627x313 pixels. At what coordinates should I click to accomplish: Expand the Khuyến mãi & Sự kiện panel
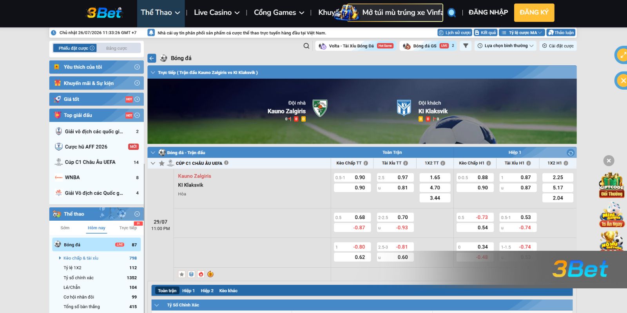coord(137,83)
